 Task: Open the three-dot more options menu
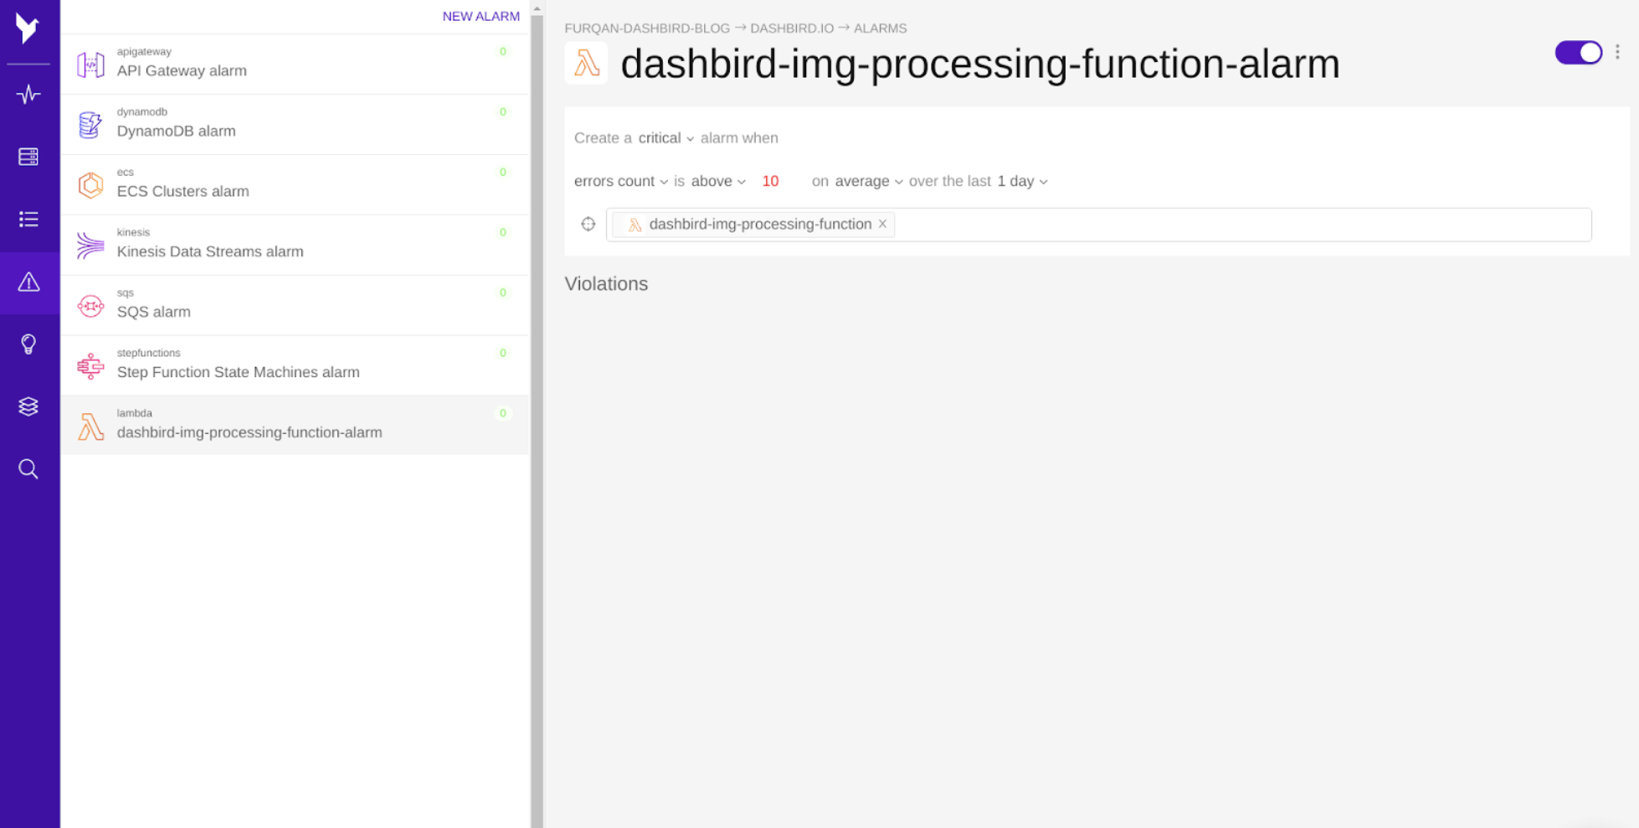coord(1617,53)
